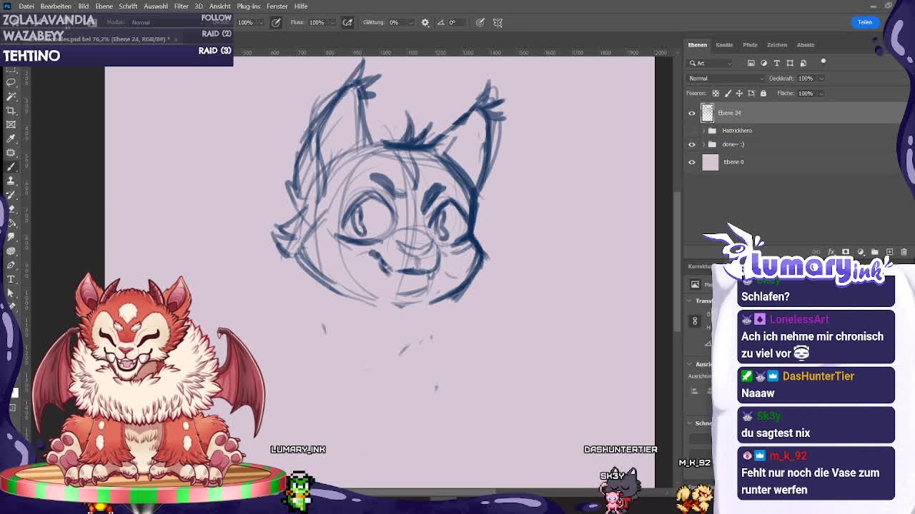
Task: Show the Hattrickhero group
Action: (691, 131)
